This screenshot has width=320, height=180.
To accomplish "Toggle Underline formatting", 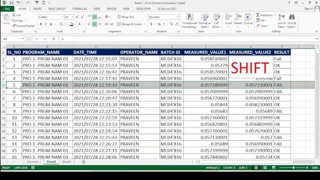I will click(51, 24).
